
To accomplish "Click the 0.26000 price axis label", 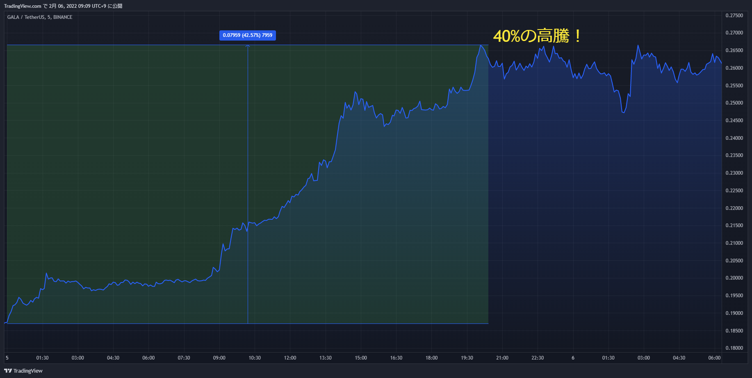I will pyautogui.click(x=734, y=68).
